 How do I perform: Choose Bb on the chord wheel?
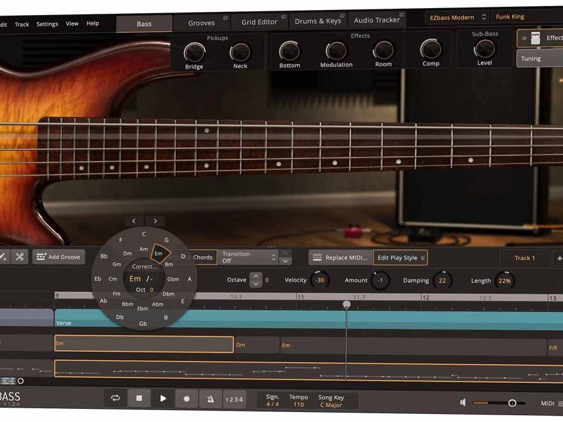coord(104,256)
